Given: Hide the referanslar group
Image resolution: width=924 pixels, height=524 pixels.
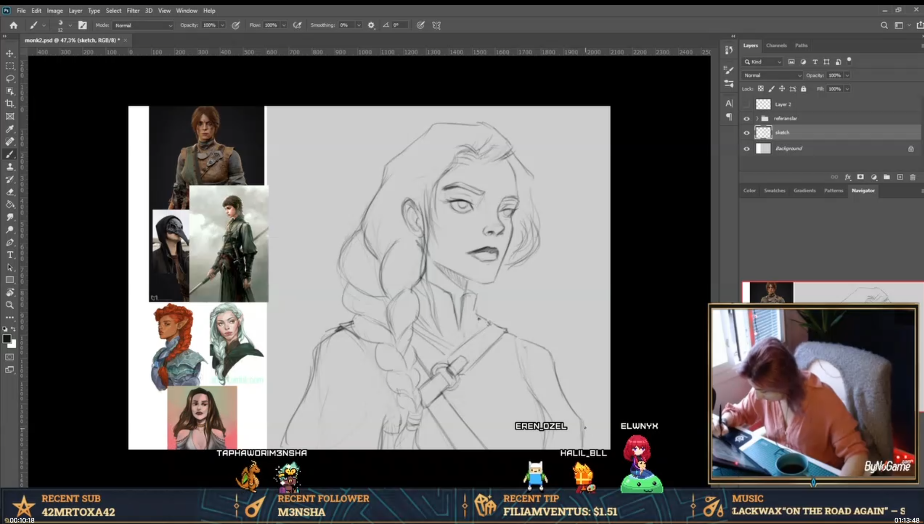Looking at the screenshot, I should tap(746, 119).
